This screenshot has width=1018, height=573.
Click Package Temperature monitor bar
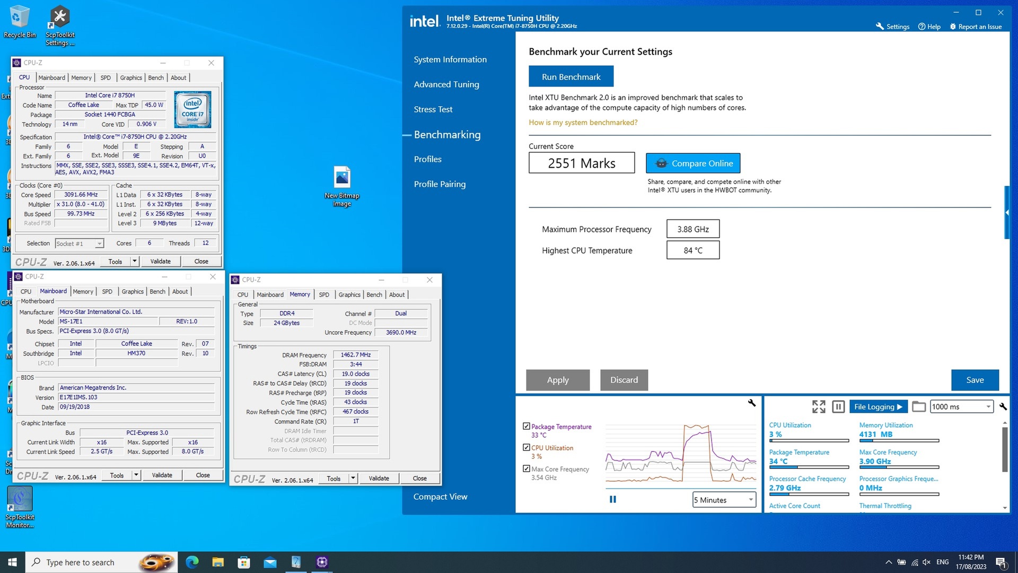(x=809, y=467)
